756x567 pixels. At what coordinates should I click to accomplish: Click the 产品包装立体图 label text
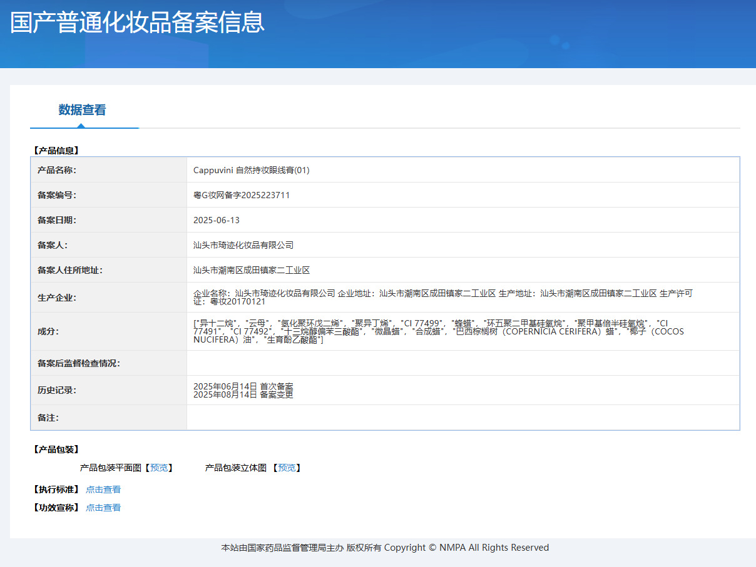236,468
